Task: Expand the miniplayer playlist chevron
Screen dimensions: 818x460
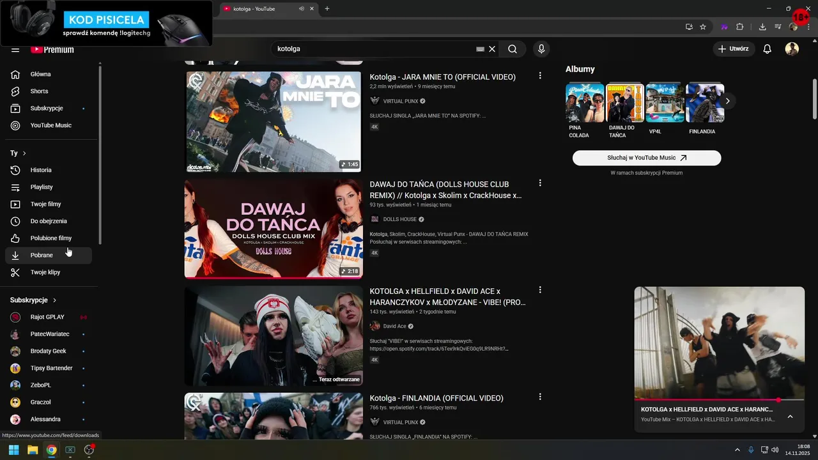Action: 790,417
